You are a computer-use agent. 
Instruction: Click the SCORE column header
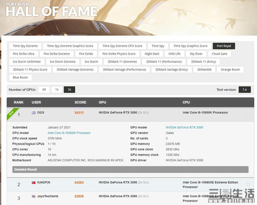pyautogui.click(x=80, y=102)
